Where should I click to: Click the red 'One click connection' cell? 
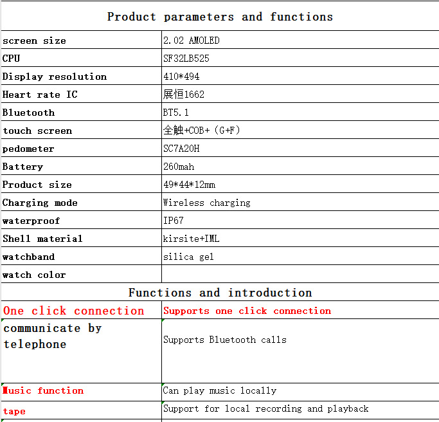click(x=81, y=311)
